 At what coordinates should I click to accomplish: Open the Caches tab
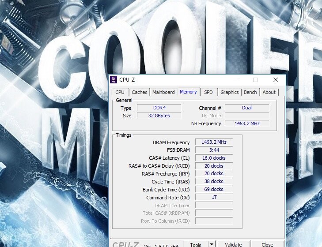click(x=140, y=92)
